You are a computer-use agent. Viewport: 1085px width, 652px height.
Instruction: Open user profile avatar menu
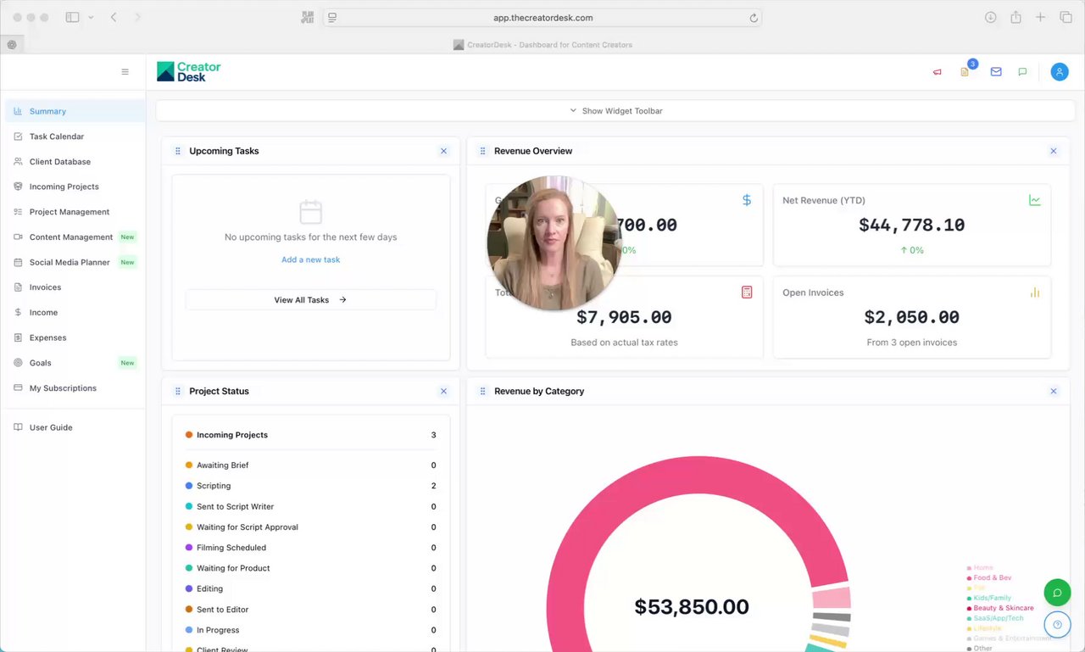(1060, 72)
